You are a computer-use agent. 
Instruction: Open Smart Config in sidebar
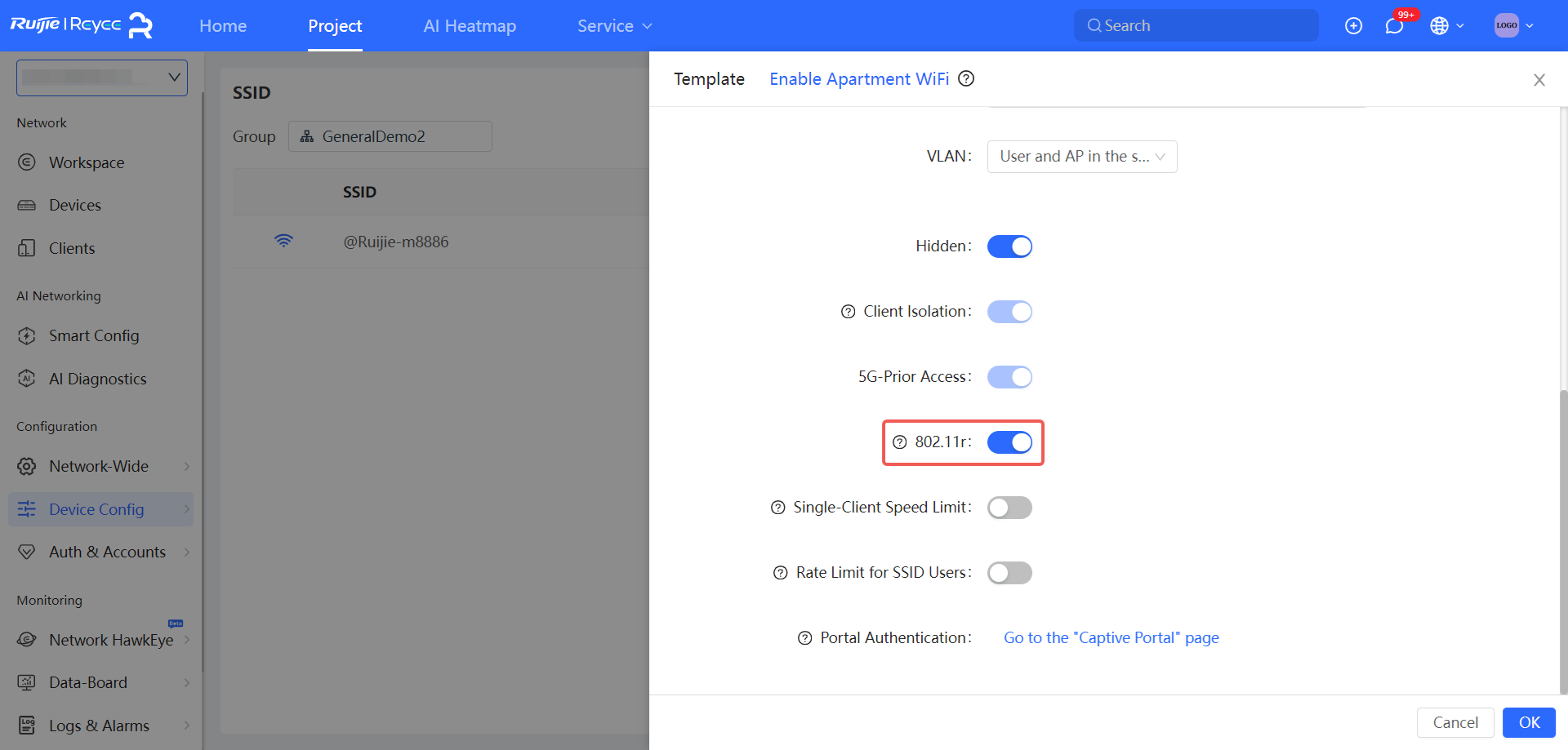click(x=94, y=336)
